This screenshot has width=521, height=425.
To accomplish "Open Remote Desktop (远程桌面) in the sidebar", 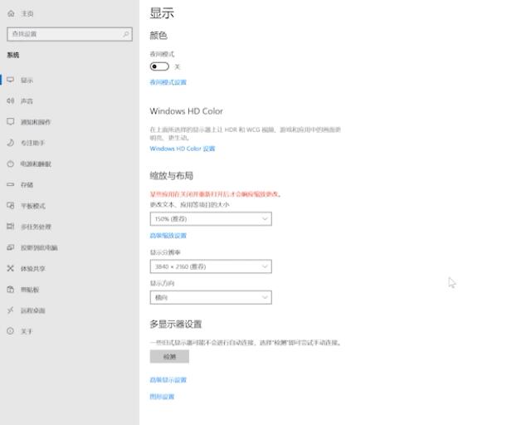I will (33, 310).
